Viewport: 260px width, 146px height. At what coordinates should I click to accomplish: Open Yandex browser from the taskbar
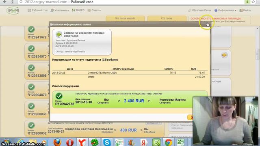tap(82, 142)
